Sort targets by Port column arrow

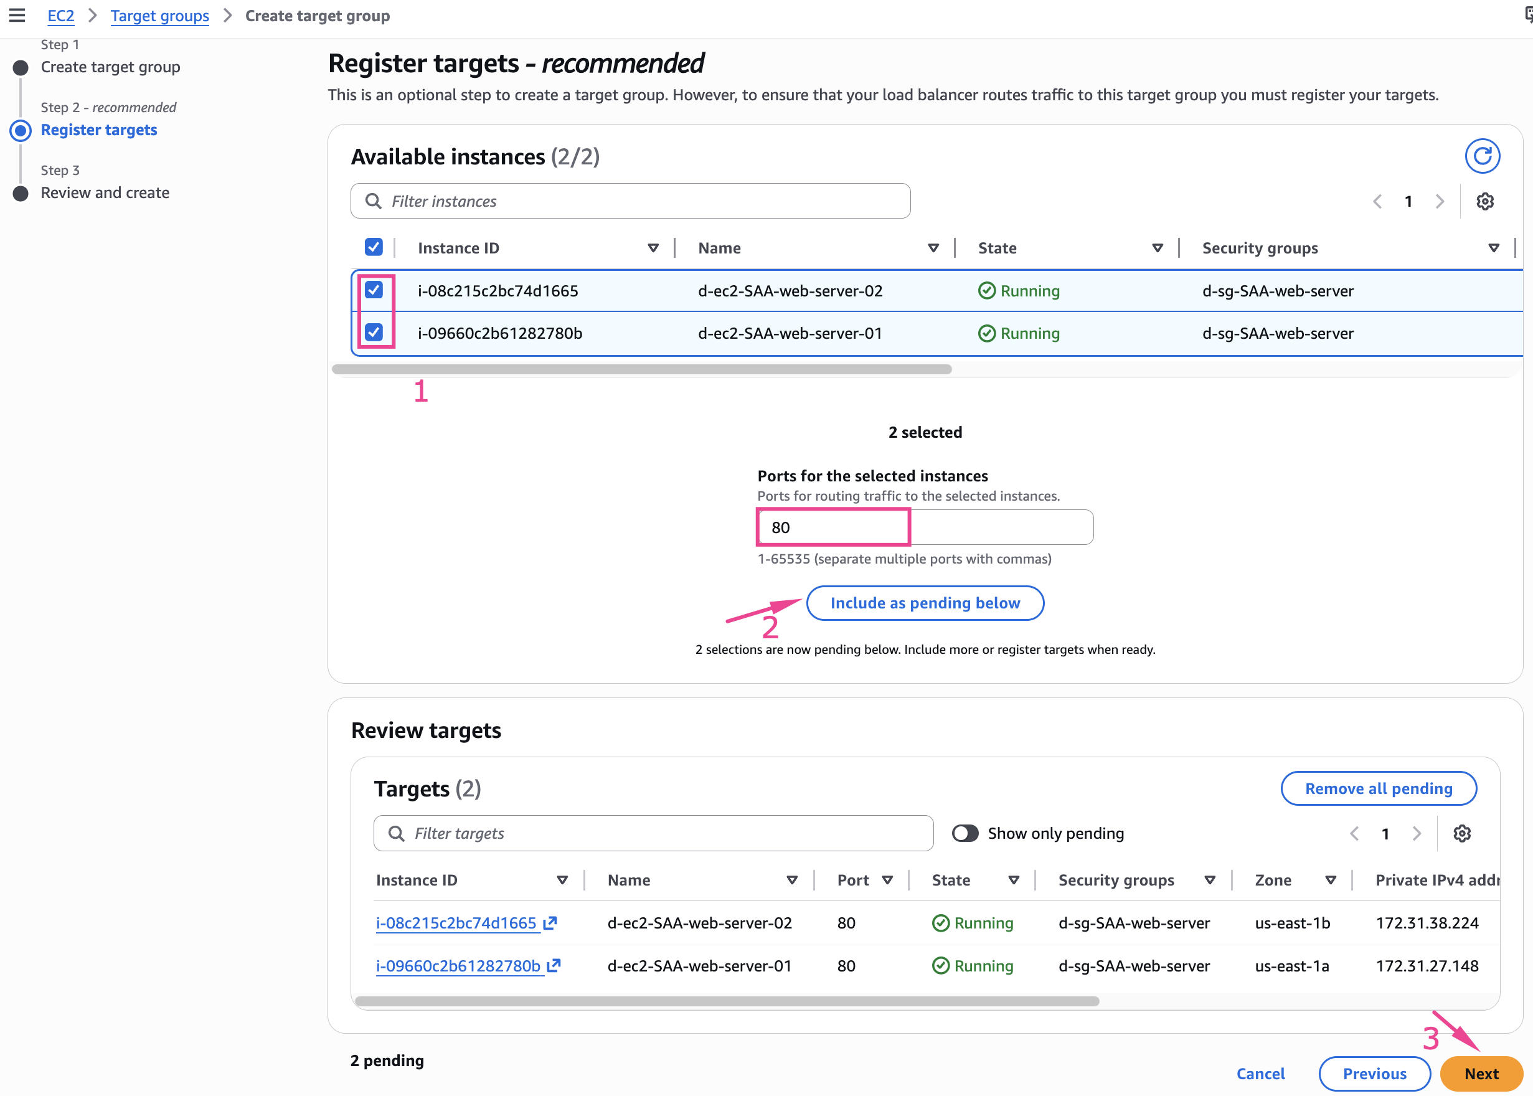[x=887, y=880]
